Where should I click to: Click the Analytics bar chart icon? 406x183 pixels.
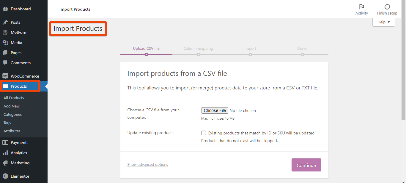(x=5, y=153)
